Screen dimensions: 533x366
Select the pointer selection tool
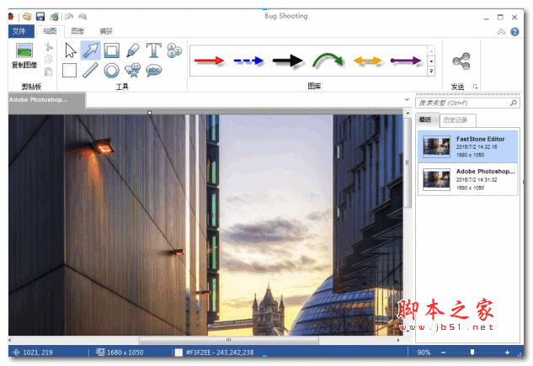71,50
